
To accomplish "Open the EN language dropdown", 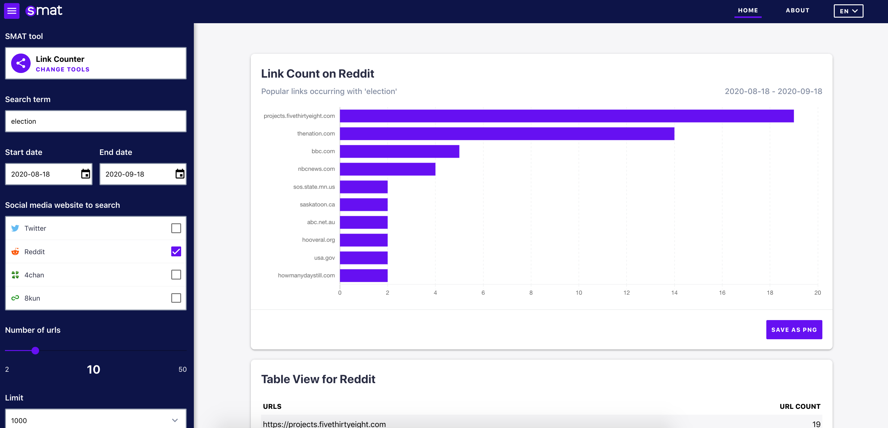I will point(848,11).
